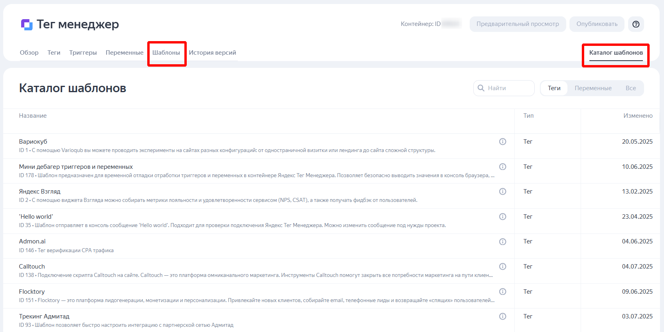The width and height of the screenshot is (664, 332).
Task: Click the date 03.07.2025
Action: pos(637,316)
